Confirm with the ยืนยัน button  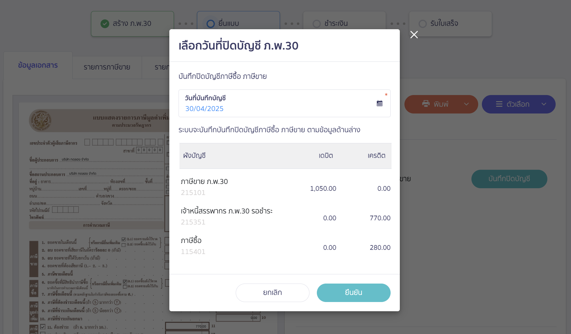click(353, 292)
